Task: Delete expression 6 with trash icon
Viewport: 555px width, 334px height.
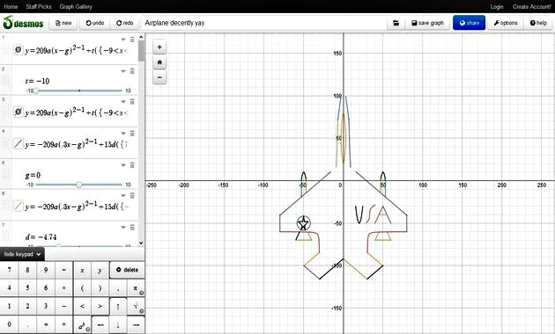Action: [x=132, y=196]
